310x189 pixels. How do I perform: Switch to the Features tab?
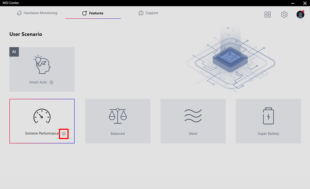[x=93, y=13]
